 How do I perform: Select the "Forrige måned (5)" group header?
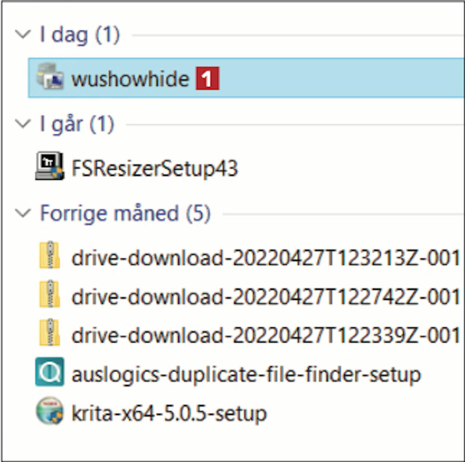click(125, 213)
